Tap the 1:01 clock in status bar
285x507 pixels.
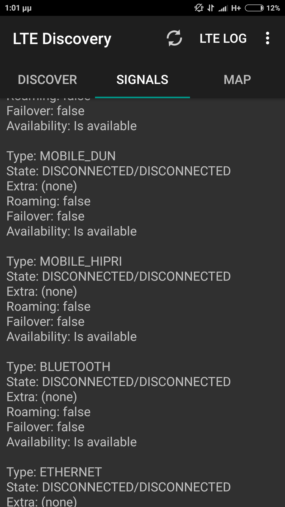click(x=18, y=8)
